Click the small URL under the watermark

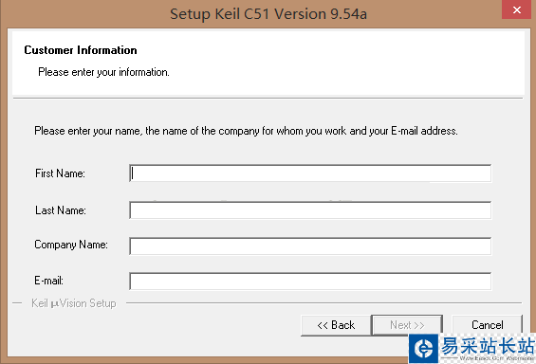[x=497, y=358]
